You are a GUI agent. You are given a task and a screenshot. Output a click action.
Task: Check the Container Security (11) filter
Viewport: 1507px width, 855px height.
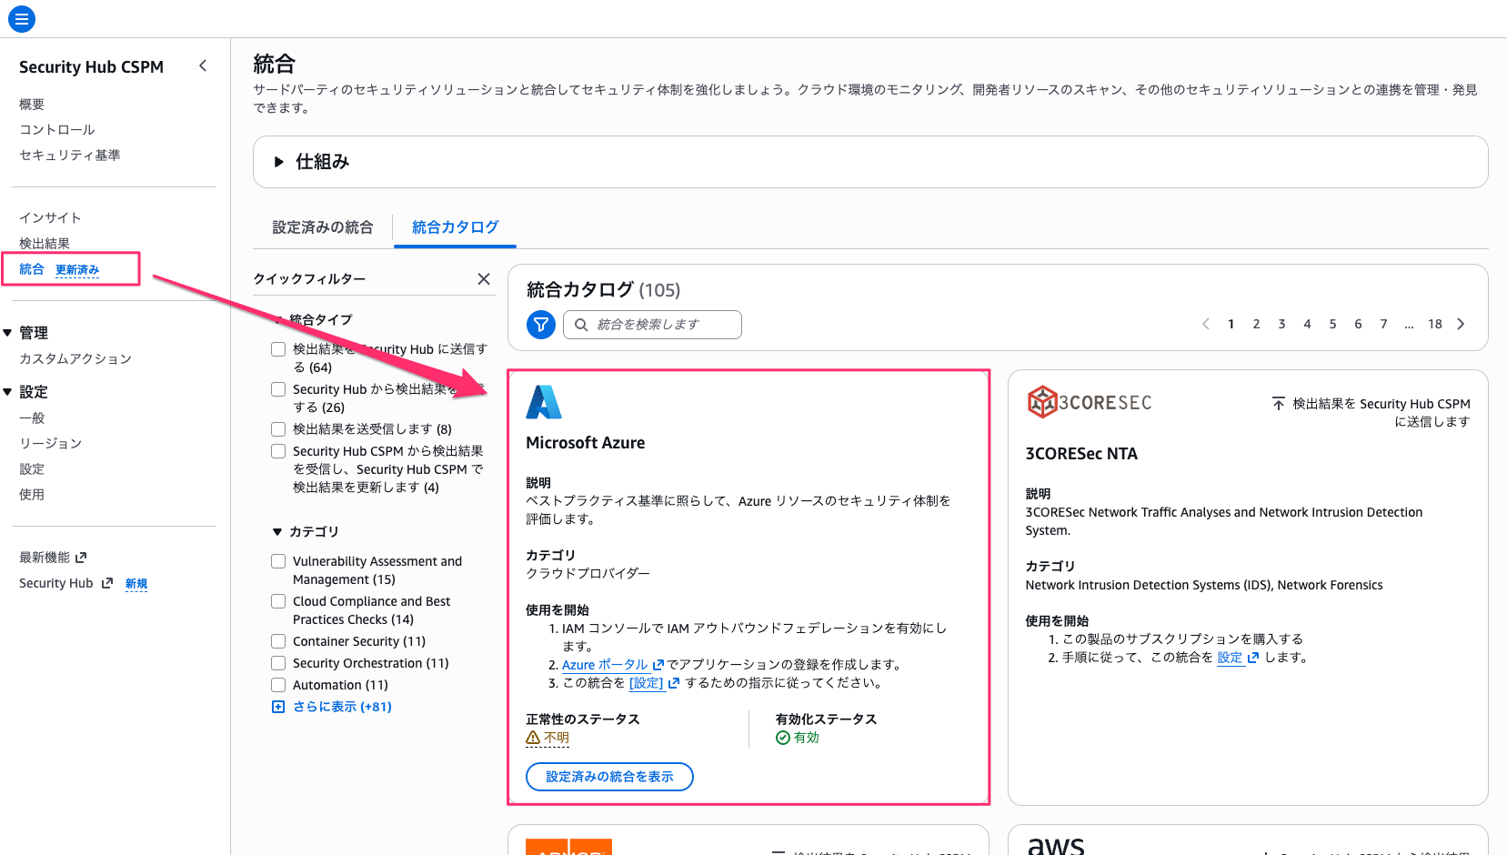[278, 641]
